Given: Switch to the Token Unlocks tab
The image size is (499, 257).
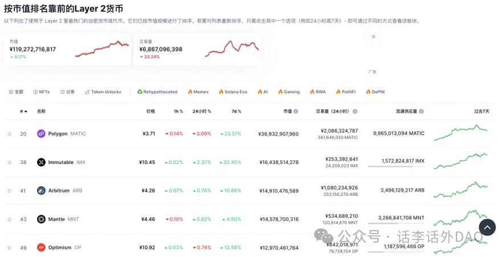Looking at the screenshot, I should (103, 92).
